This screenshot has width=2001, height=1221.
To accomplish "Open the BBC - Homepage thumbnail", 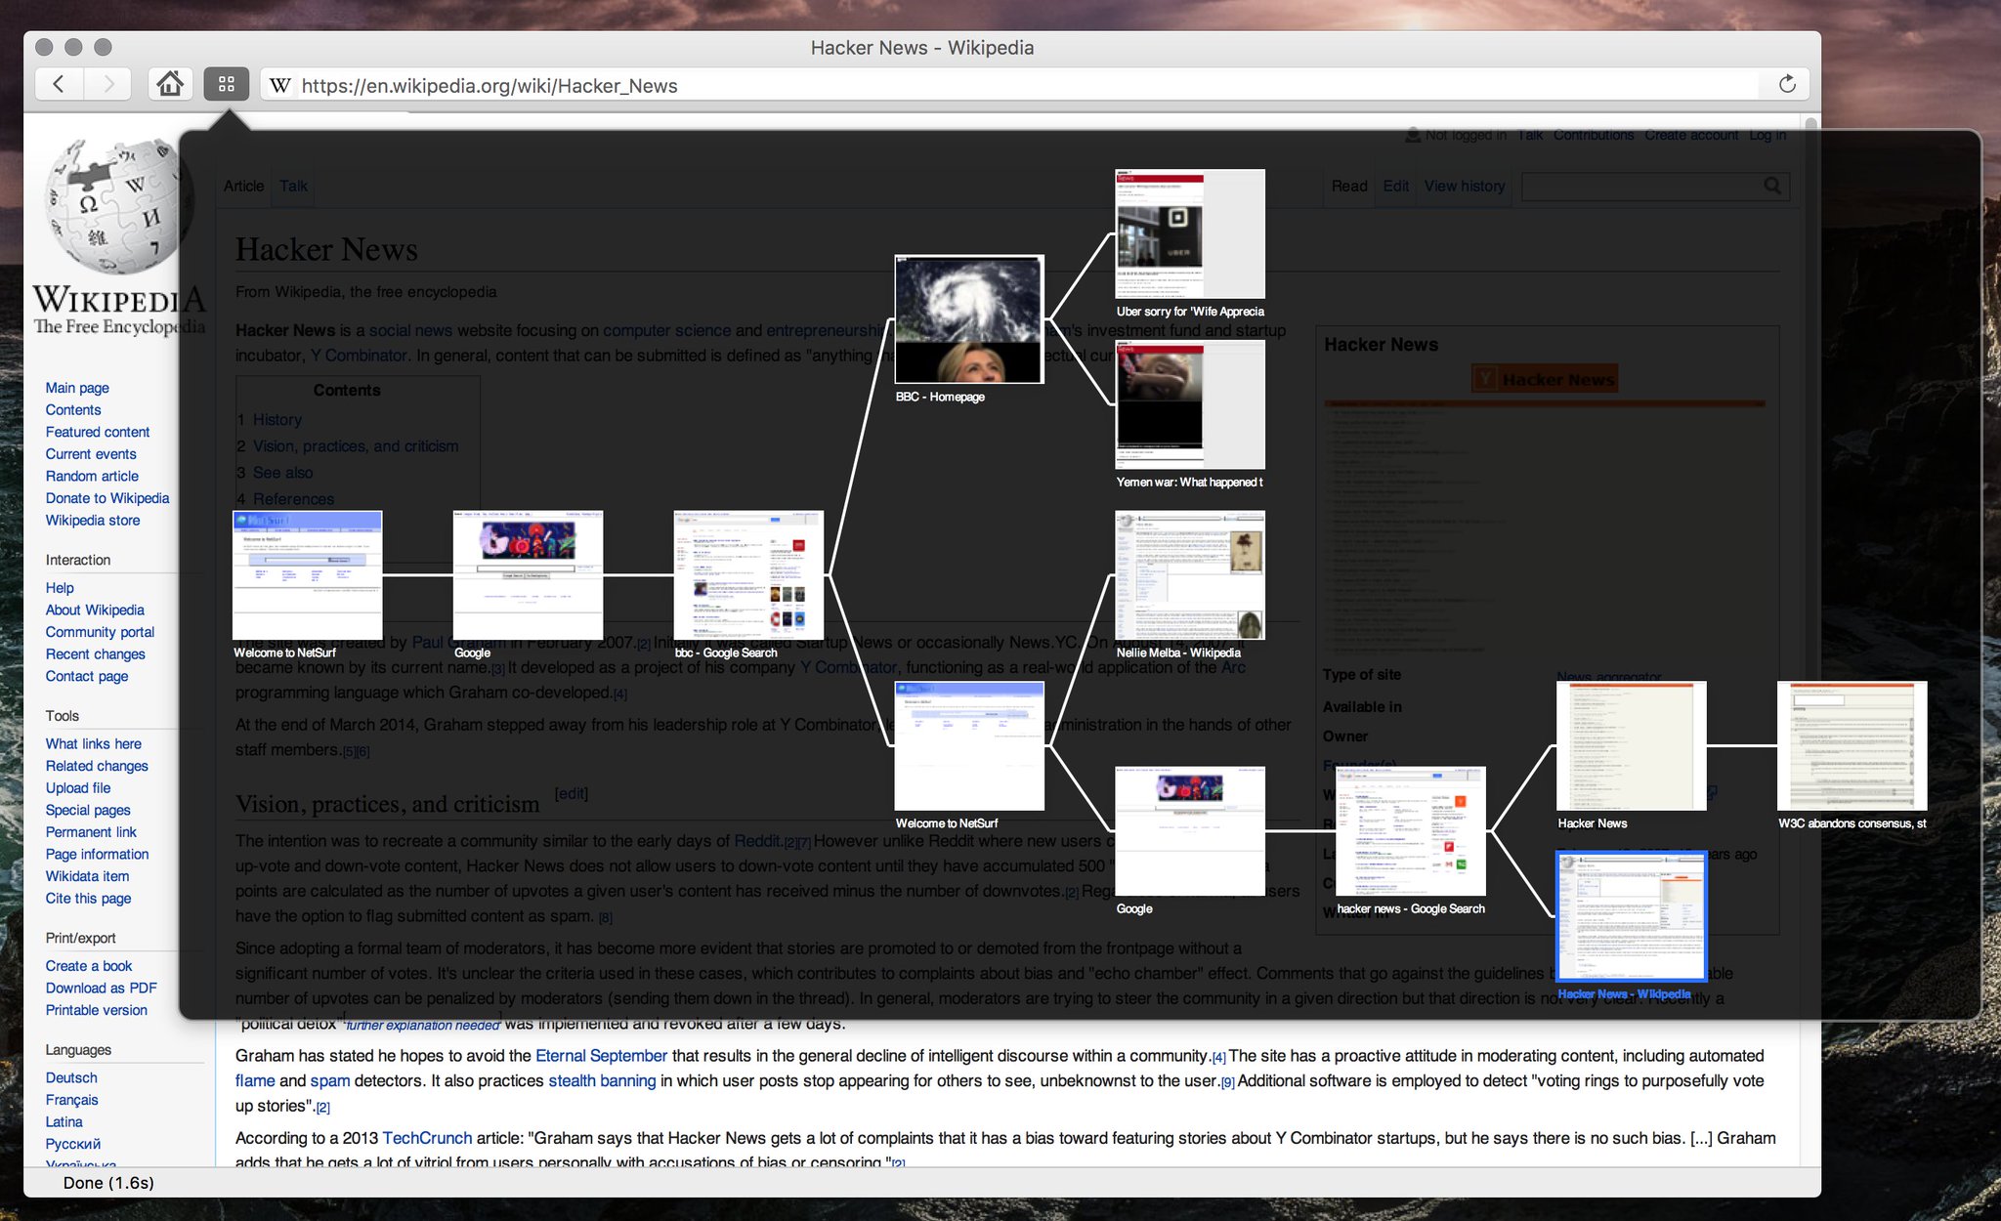I will (x=969, y=319).
